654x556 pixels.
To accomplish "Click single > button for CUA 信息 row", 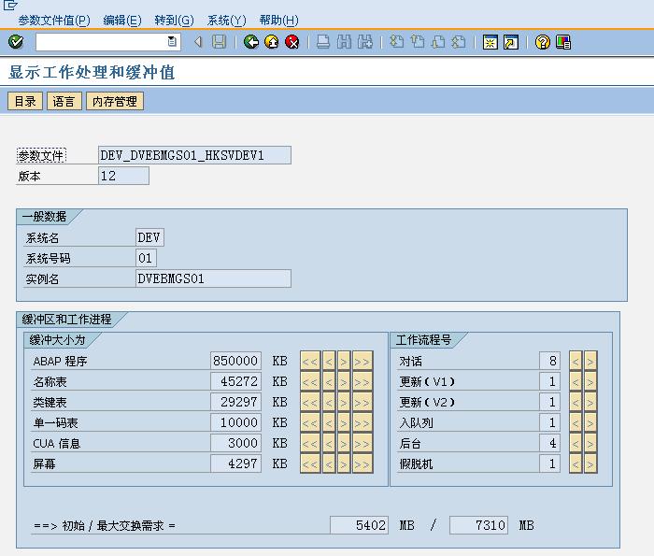I will pos(344,443).
